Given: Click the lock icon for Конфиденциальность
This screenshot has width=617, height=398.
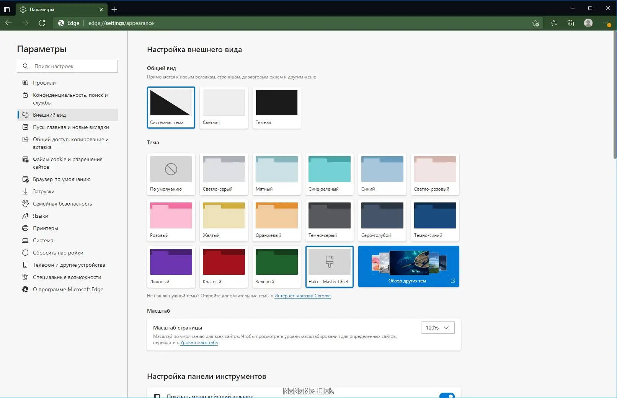Looking at the screenshot, I should pos(25,95).
